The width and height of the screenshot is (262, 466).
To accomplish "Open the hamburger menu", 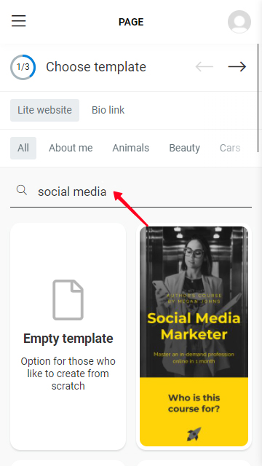I will tap(19, 21).
